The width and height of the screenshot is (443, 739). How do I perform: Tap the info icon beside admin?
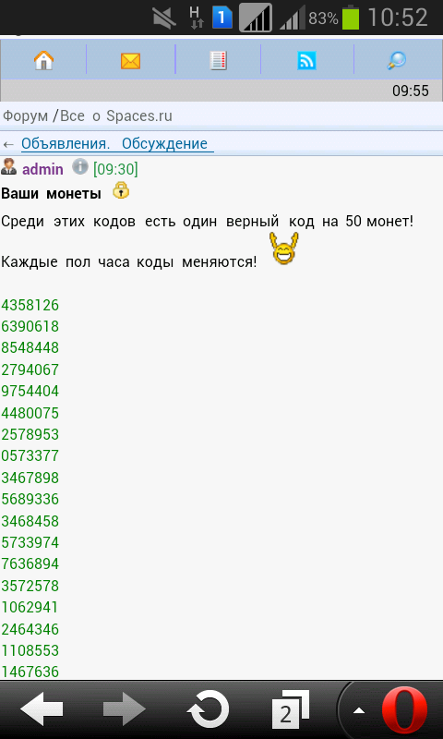(80, 167)
